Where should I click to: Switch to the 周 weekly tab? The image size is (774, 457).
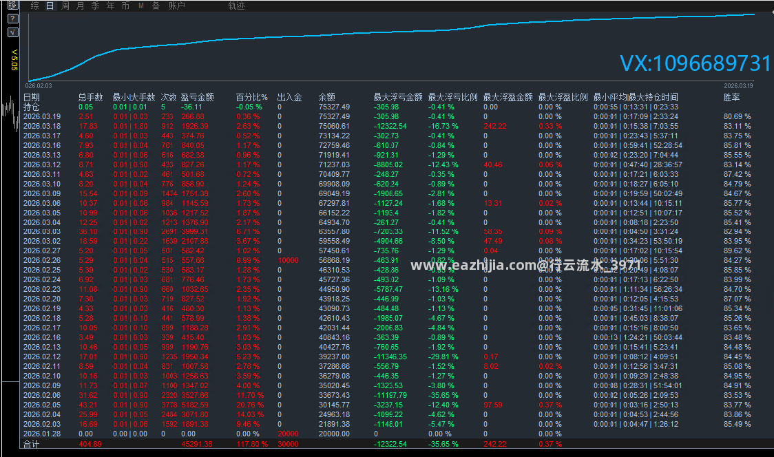[65, 6]
